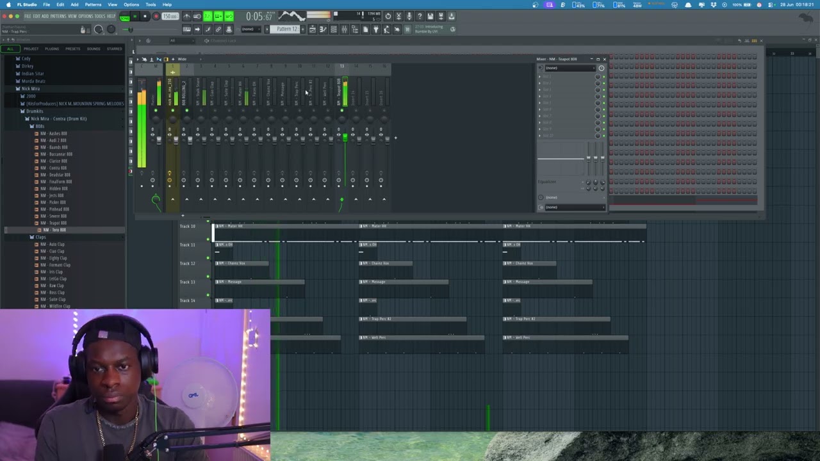Toggle typing keyboard to piano icon
The height and width of the screenshot is (461, 820).
point(186,29)
